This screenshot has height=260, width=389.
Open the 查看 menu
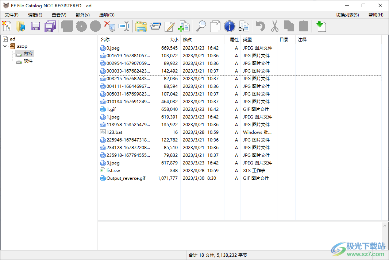[58, 15]
